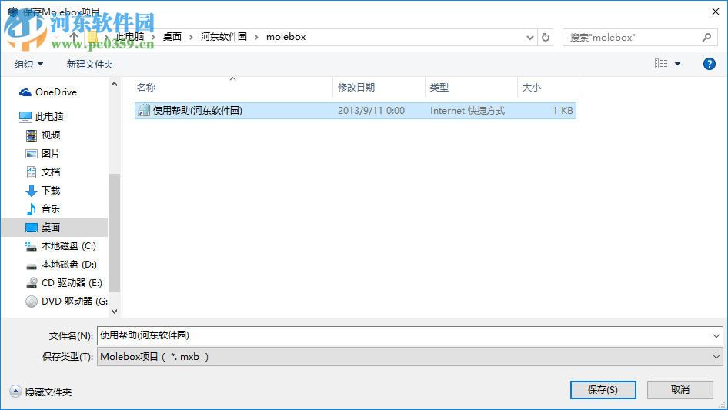Click the 此电脑 computer icon in sidebar
The width and height of the screenshot is (728, 410).
(x=25, y=117)
